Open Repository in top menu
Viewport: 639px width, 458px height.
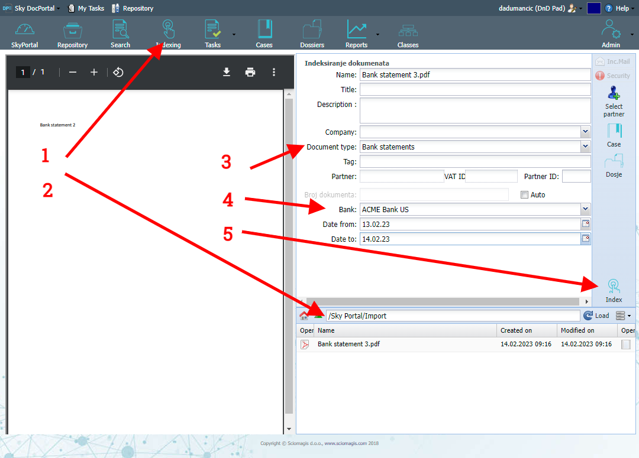[133, 8]
